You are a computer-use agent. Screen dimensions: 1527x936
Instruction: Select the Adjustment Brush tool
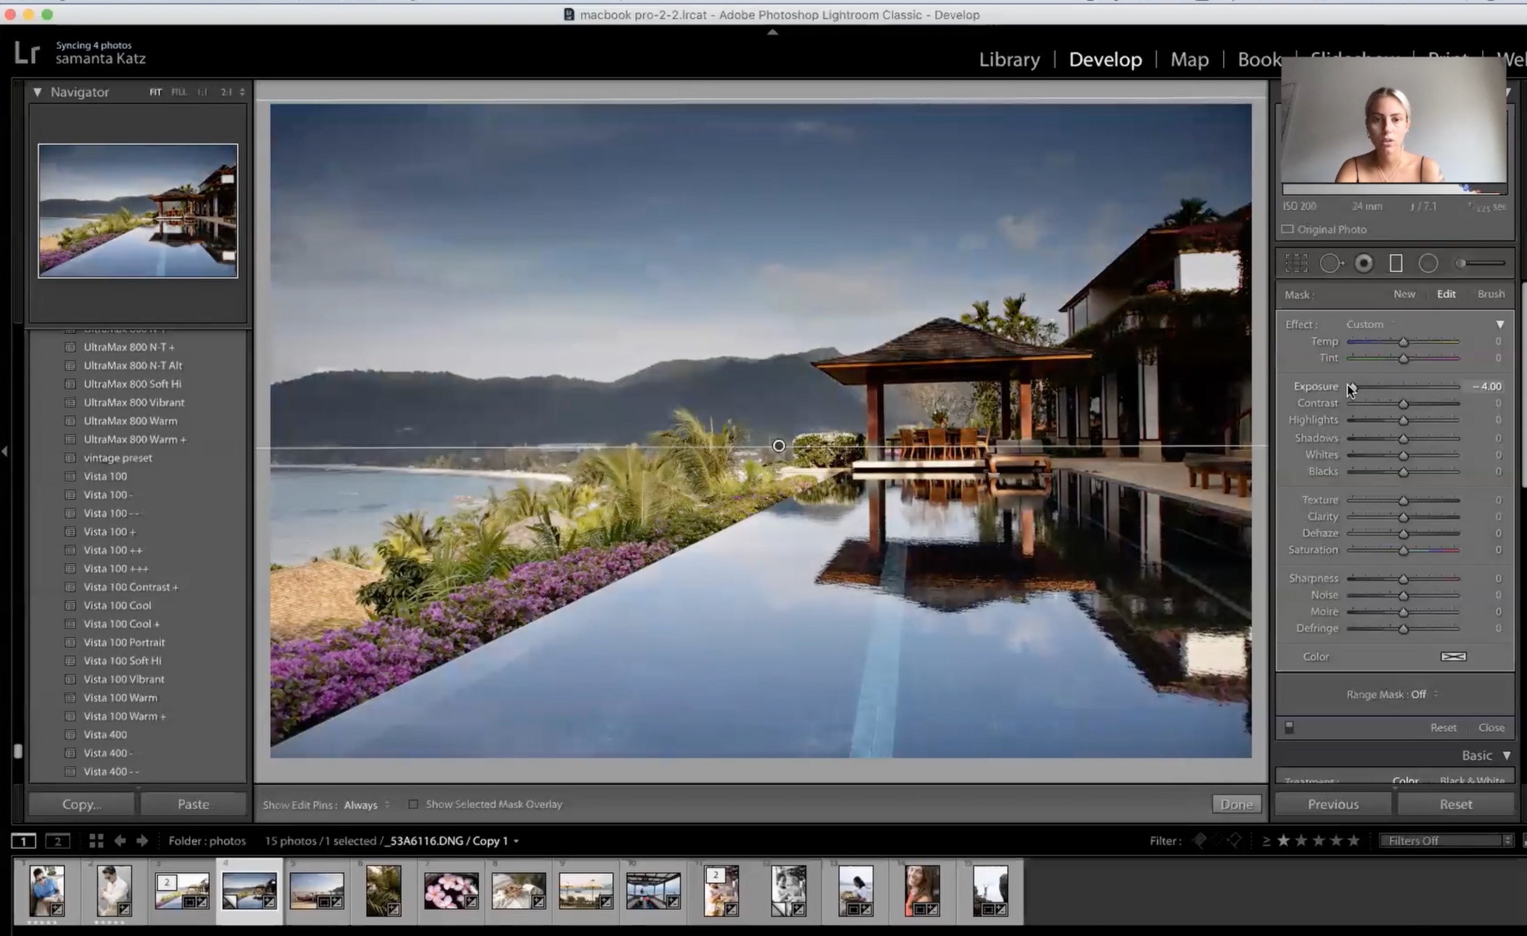(1481, 263)
